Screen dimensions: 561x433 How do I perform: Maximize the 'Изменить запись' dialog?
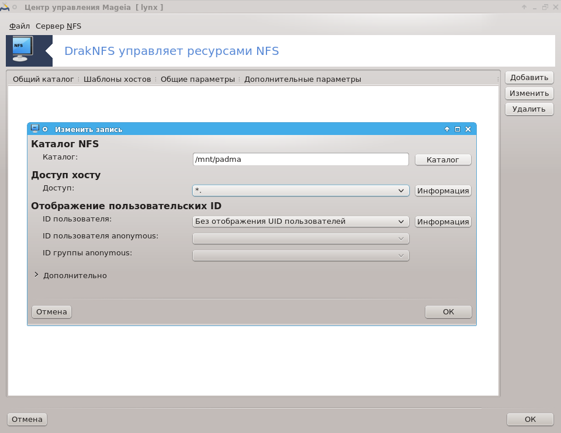click(457, 129)
